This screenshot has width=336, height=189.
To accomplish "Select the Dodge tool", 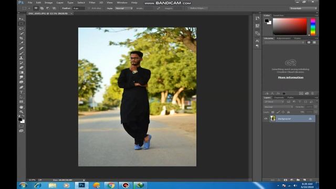I will point(21,82).
